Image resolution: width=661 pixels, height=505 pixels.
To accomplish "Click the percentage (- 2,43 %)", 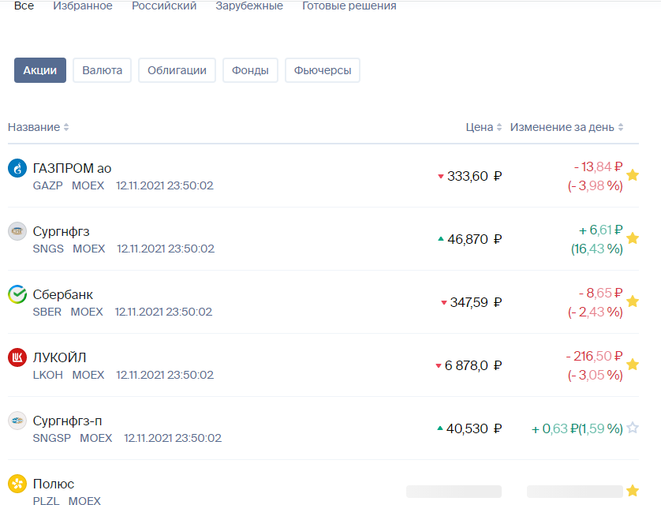I will (x=596, y=312).
